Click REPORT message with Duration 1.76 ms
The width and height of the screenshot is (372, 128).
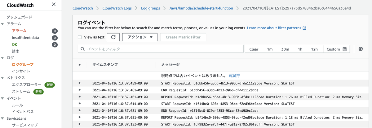point(262,97)
